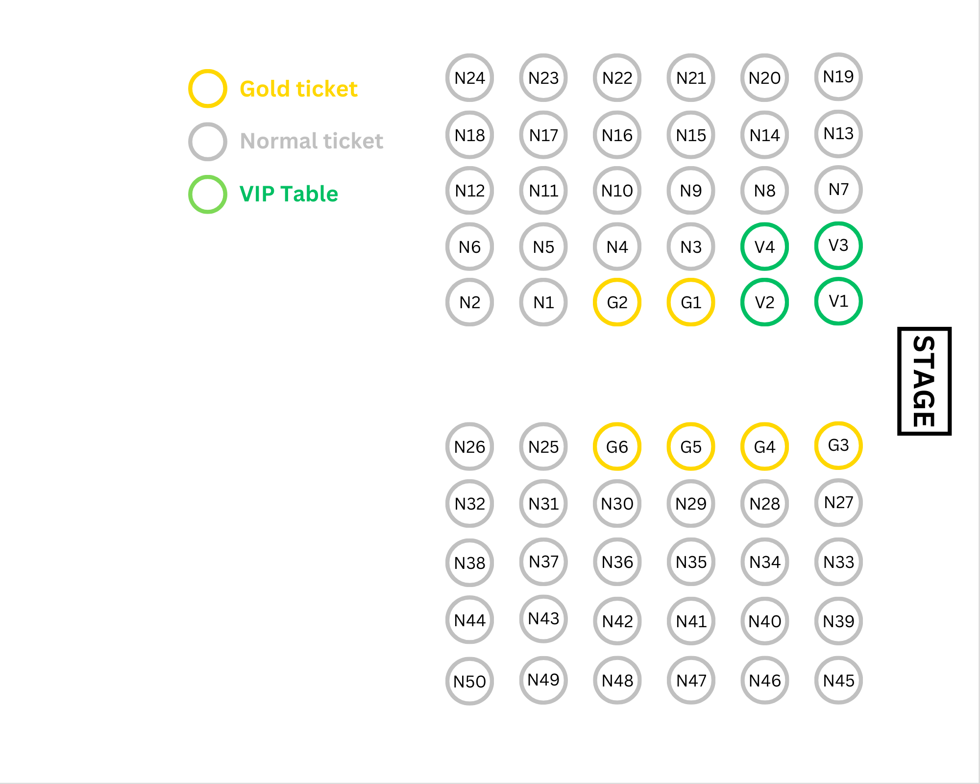Viewport: 980px width, 784px height.
Task: Click normal seat N45
Action: point(838,680)
